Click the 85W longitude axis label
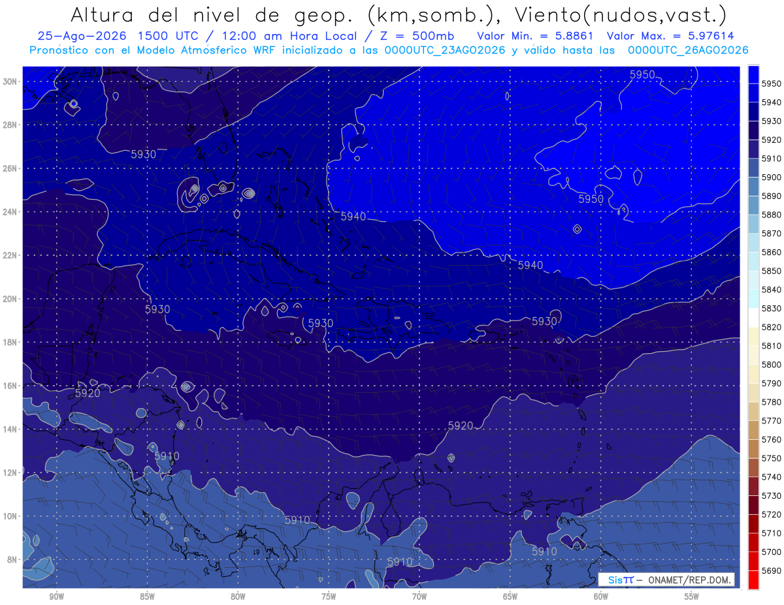Screen dimensions: 784x605 (148, 597)
